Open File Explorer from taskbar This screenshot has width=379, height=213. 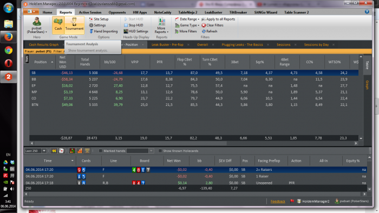(9, 24)
